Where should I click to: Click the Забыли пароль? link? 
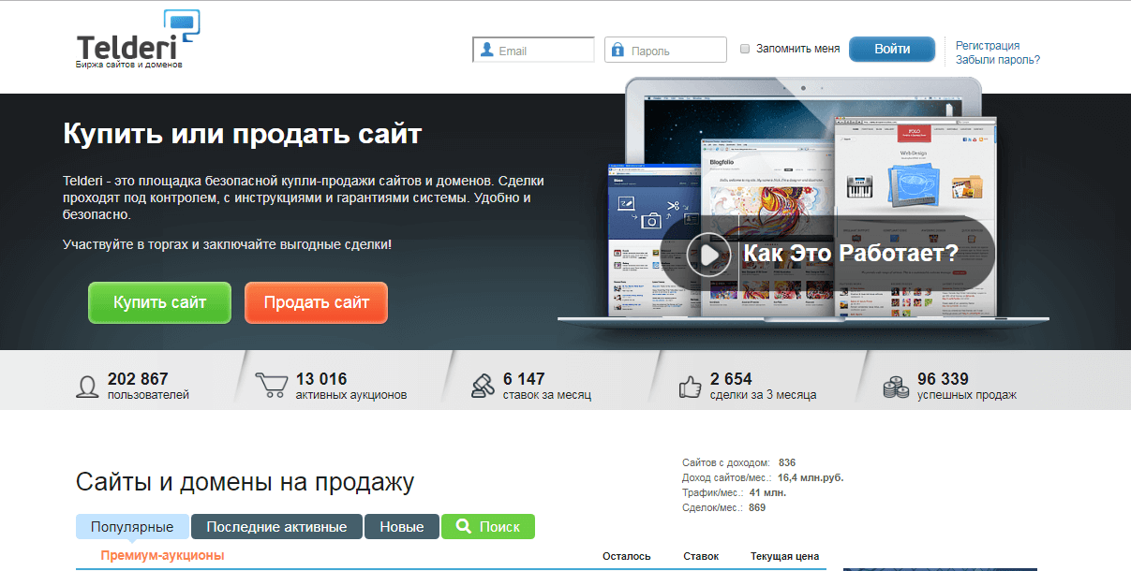[x=991, y=58]
